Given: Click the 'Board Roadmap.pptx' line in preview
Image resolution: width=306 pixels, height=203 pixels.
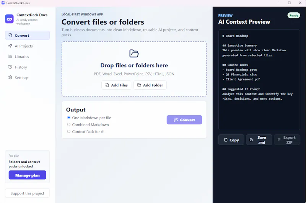Looking at the screenshot, I should coord(240,70).
